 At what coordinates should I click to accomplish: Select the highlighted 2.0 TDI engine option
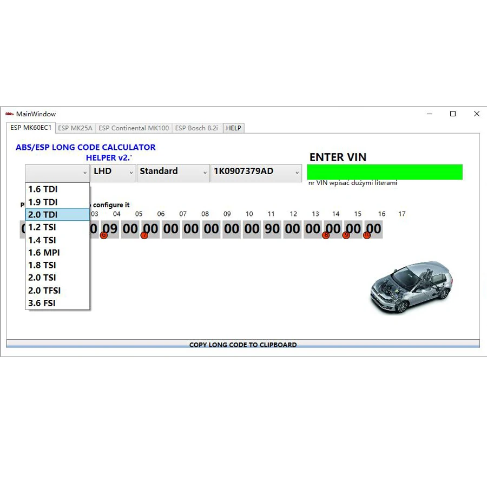pos(57,215)
